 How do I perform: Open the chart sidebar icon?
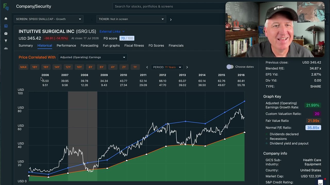click(x=6, y=26)
